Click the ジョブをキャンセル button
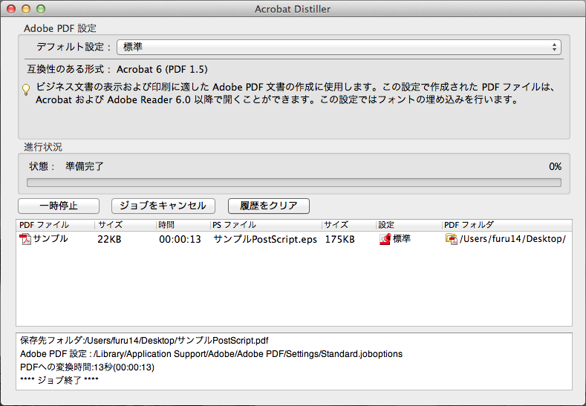This screenshot has height=406, width=586. 163,206
